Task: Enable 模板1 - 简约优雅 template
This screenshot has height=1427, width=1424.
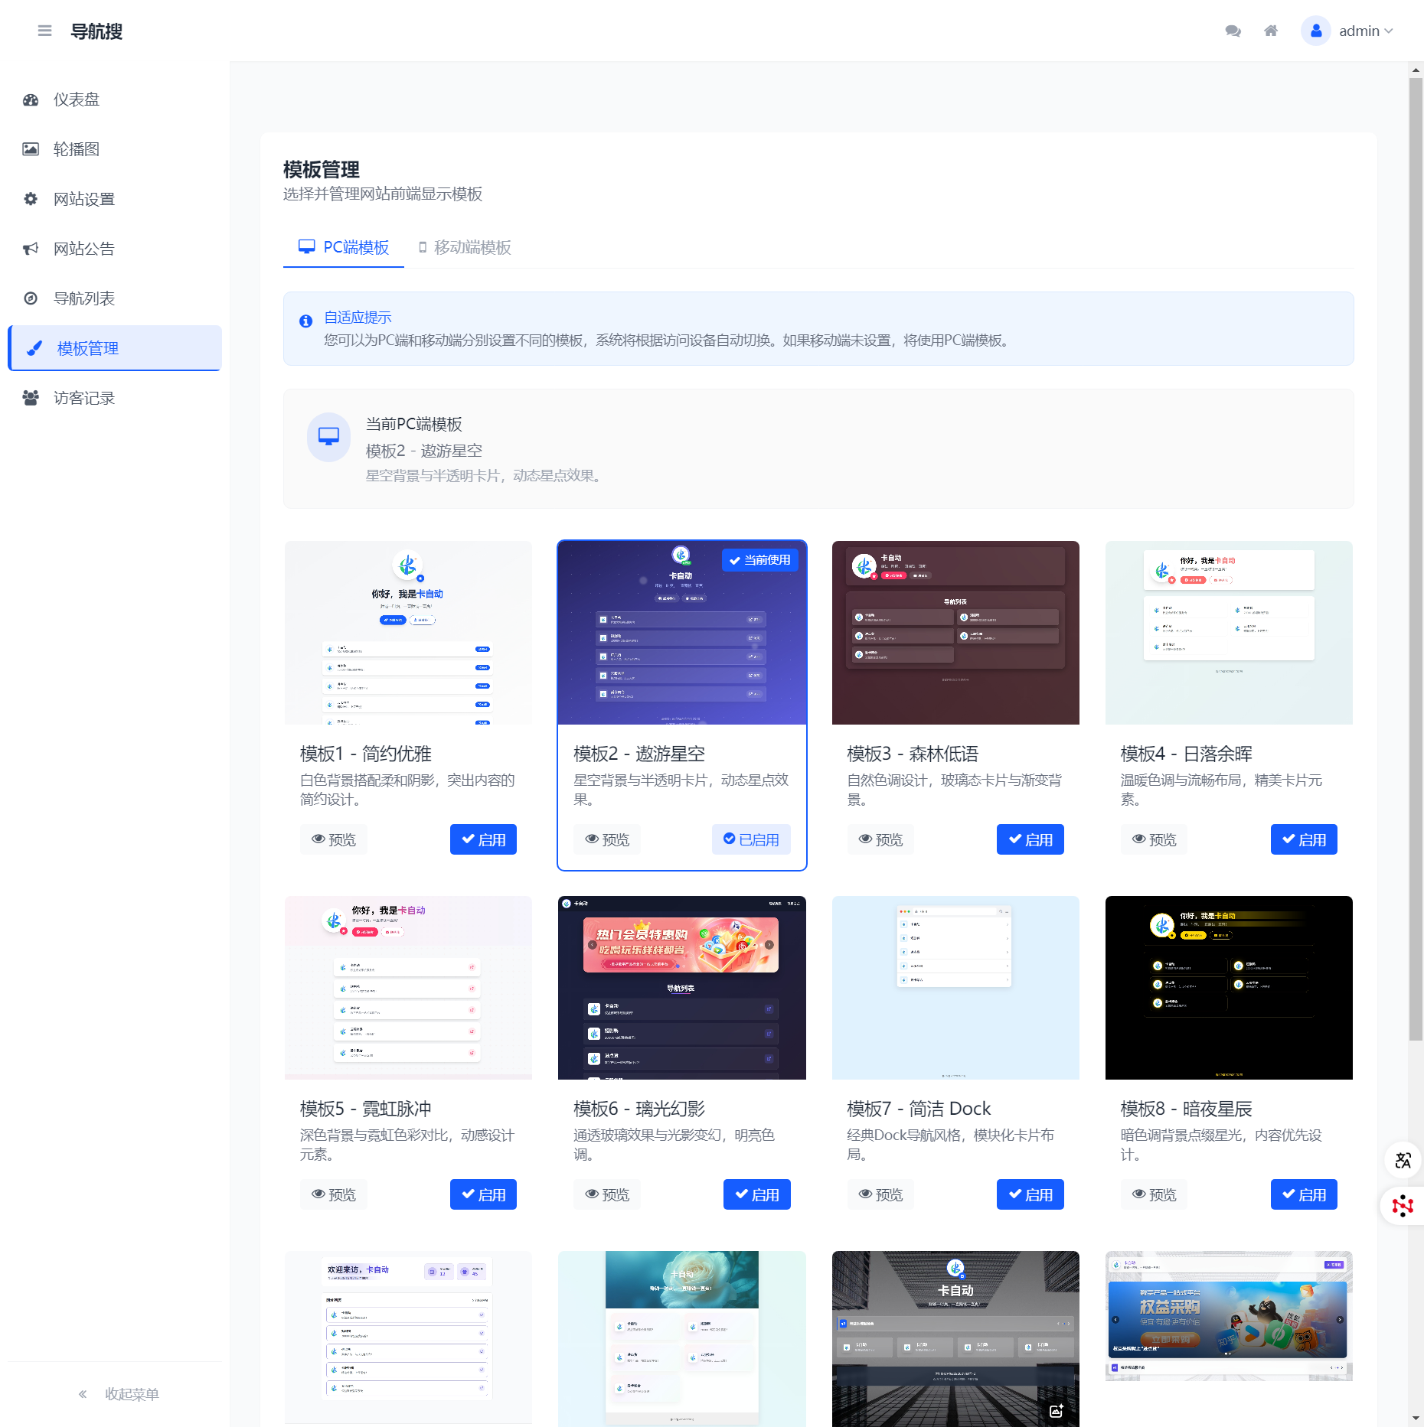Action: click(x=483, y=839)
